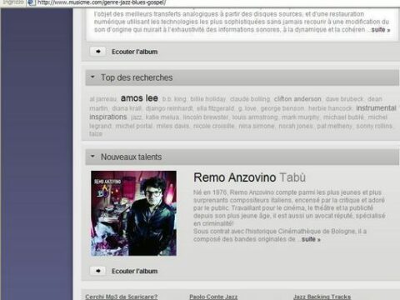Viewport: 400px width, 300px height.
Task: Select the 'clifton anderson' search tag
Action: pyautogui.click(x=297, y=99)
